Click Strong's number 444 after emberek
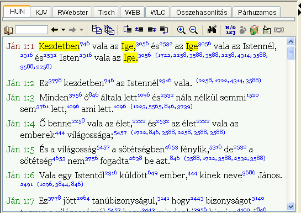Image resolution: width=301 pixels, height=213 pixels. pos(60,132)
